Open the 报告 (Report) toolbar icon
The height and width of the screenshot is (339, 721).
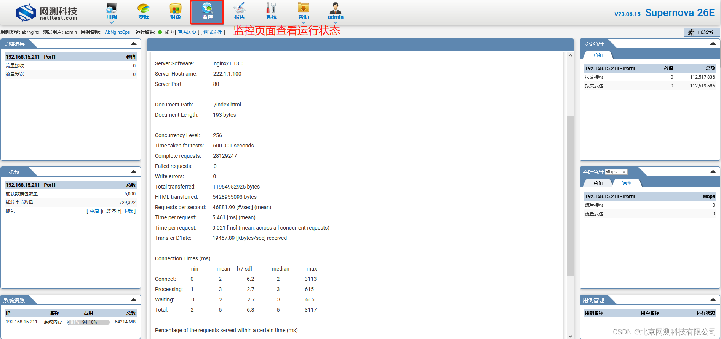(240, 11)
